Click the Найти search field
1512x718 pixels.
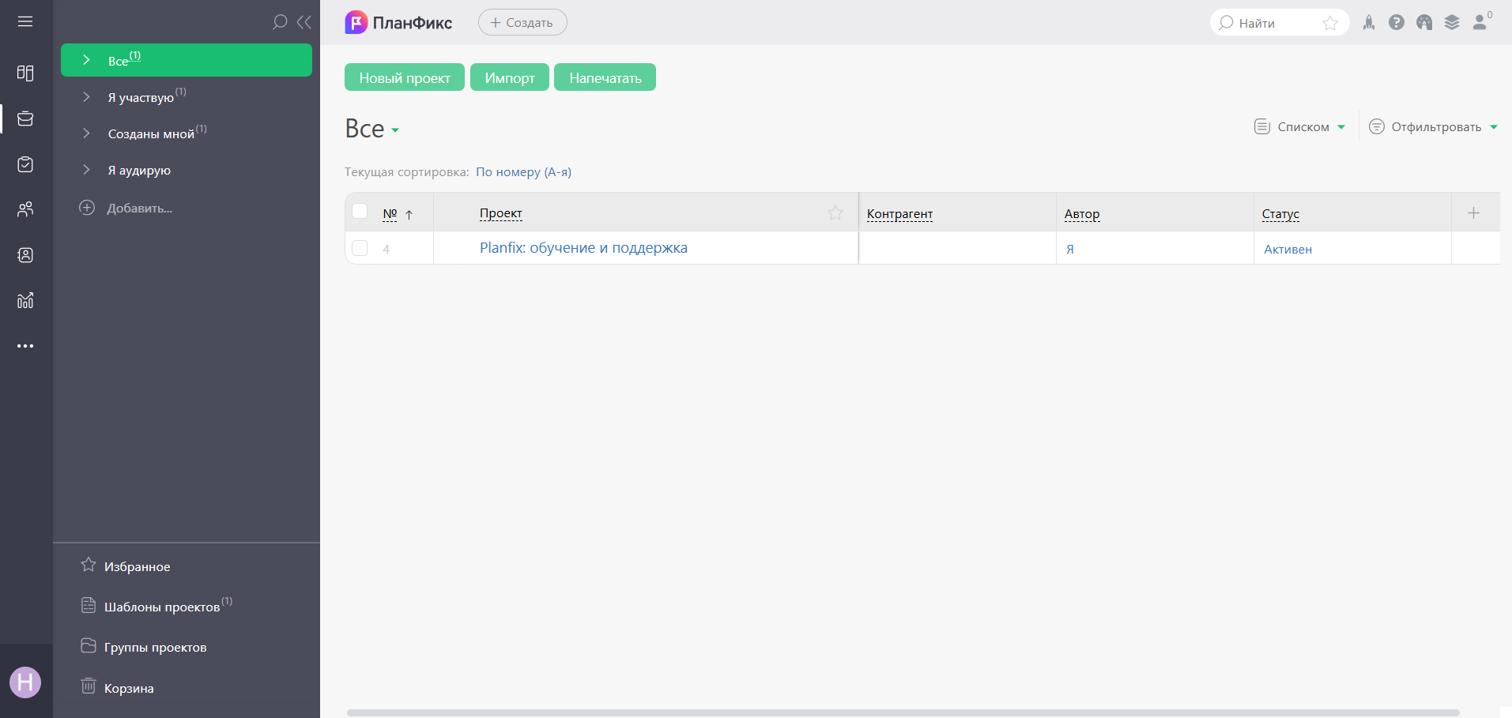[1269, 23]
